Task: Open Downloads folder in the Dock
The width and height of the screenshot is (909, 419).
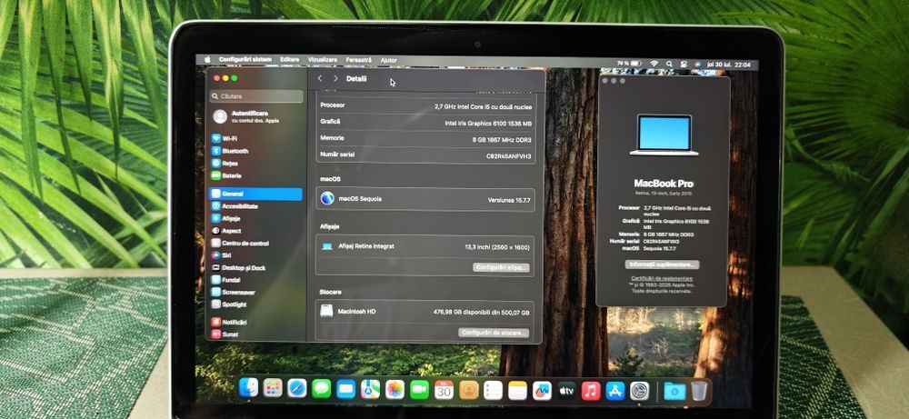Action: tap(674, 391)
